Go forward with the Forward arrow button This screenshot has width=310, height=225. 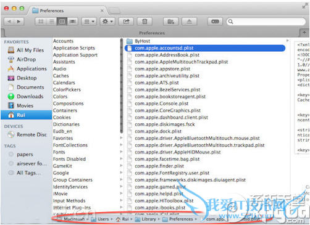point(19,22)
